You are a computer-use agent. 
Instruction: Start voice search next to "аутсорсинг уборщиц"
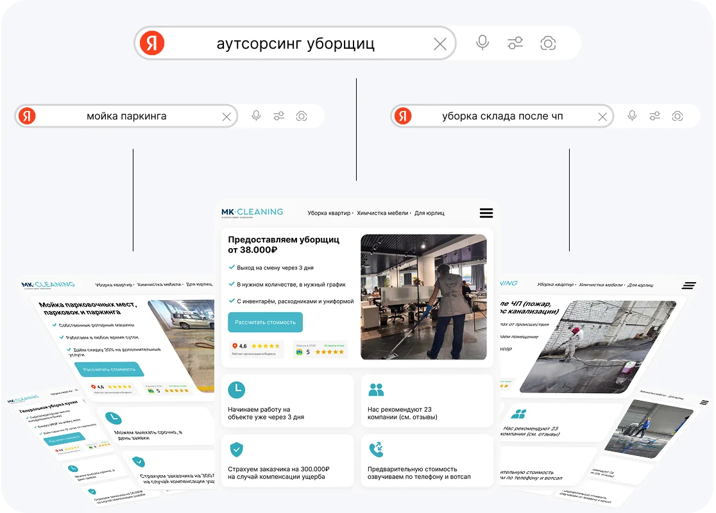tap(482, 43)
